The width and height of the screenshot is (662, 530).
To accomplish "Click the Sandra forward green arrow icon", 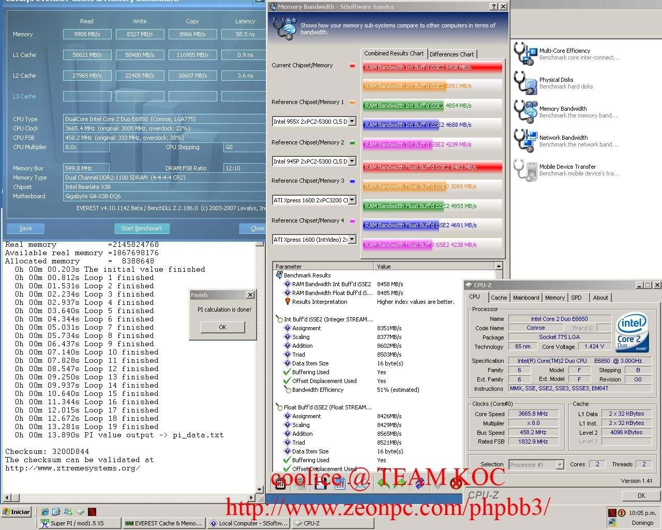I will click(399, 484).
